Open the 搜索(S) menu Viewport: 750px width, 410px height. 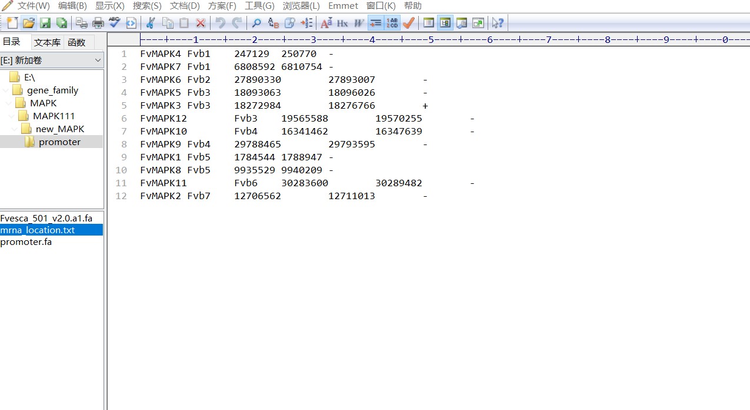click(147, 6)
